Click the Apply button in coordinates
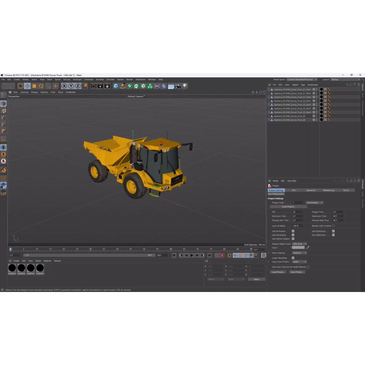Image resolution: width=365 pixels, height=365 pixels. pyautogui.click(x=257, y=279)
